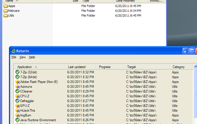
Task: Select the ImgBurn entry
Action: [x=26, y=115]
